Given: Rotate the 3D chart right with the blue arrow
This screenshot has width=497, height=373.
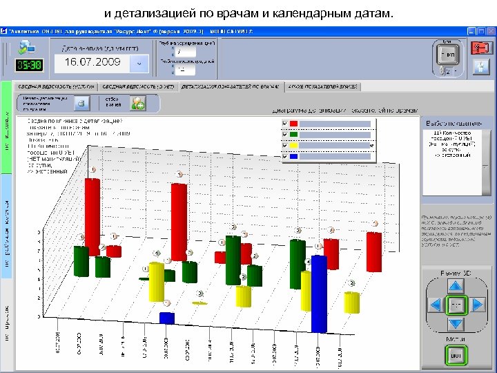Looking at the screenshot, I should [478, 305].
